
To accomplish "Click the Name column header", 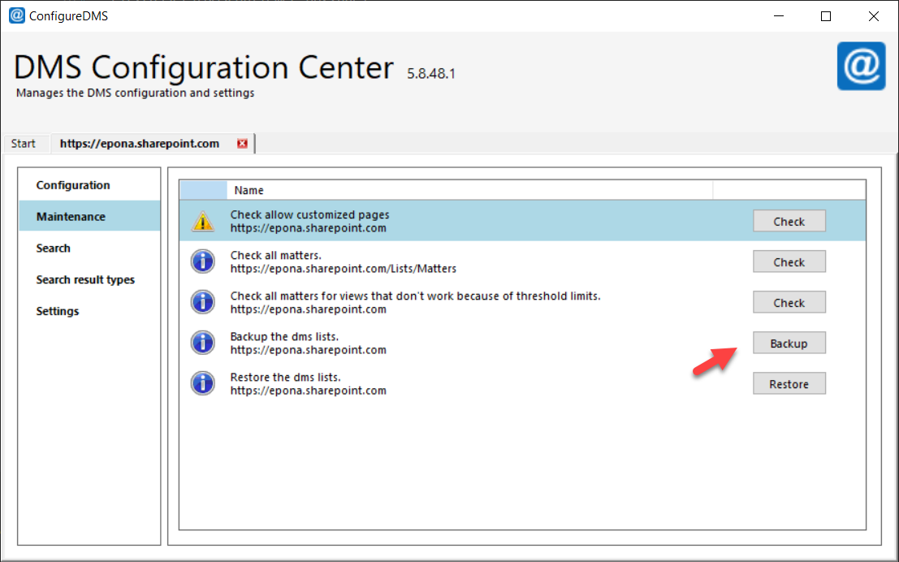I will (470, 190).
